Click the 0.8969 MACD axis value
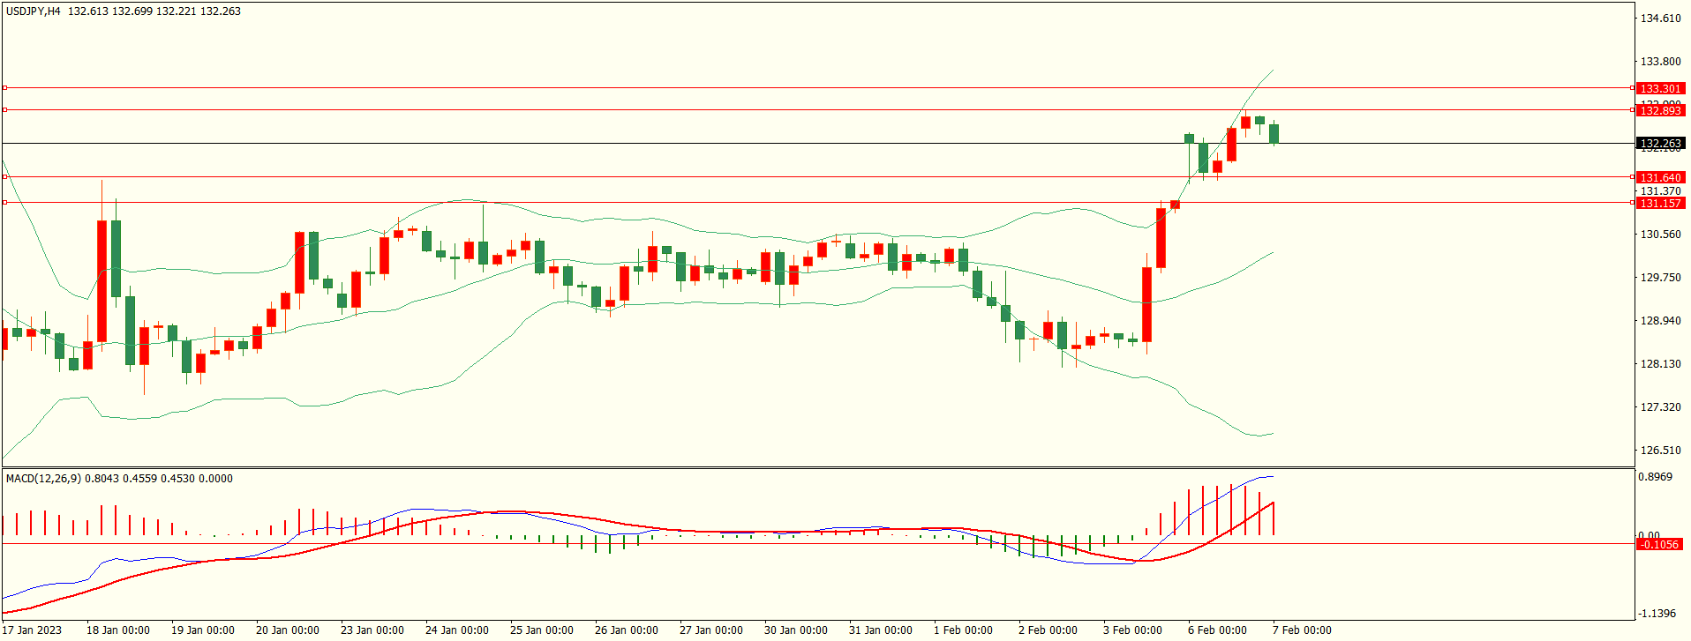1691x641 pixels. coord(1655,477)
